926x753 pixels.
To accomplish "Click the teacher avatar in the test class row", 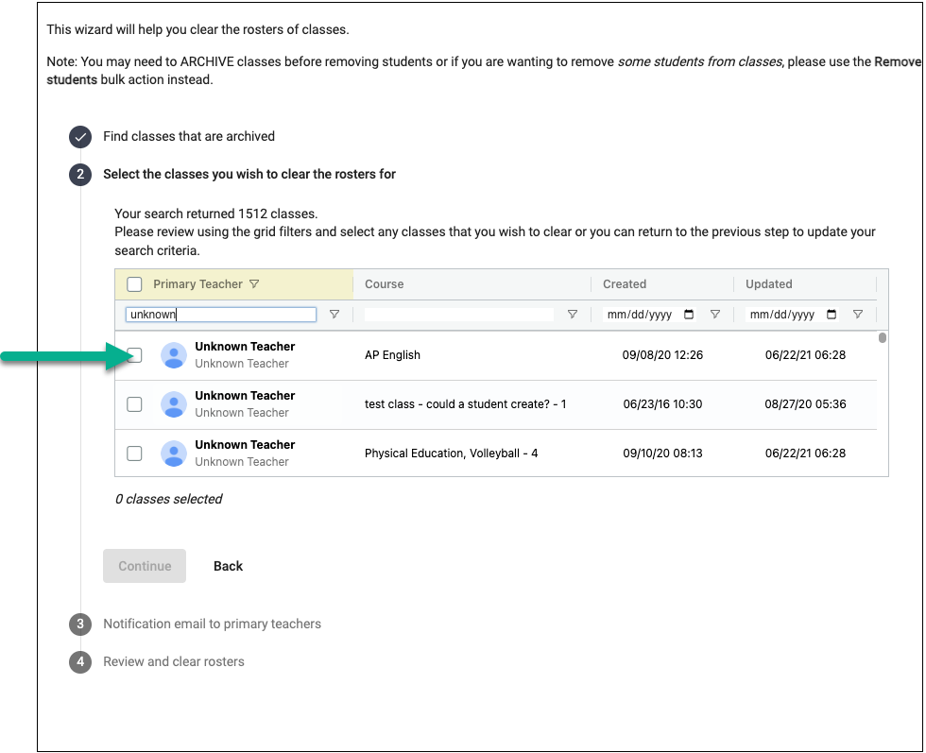I will [174, 404].
